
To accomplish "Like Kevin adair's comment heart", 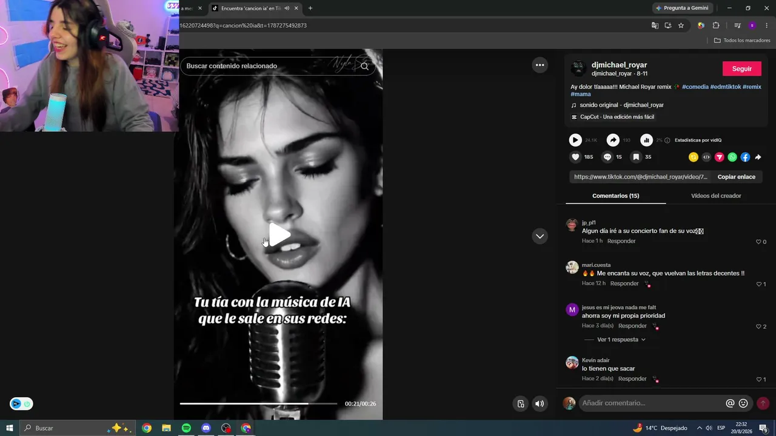I will [x=758, y=380].
